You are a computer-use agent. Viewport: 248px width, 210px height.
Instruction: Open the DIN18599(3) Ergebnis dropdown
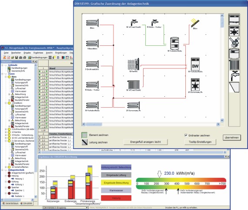click(x=65, y=208)
